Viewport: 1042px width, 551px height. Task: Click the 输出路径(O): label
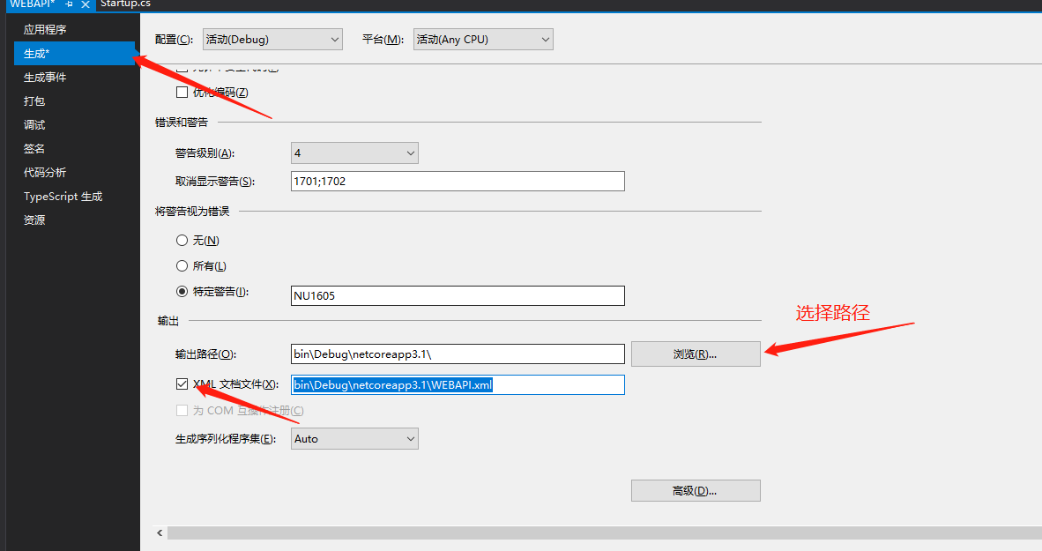coord(205,354)
